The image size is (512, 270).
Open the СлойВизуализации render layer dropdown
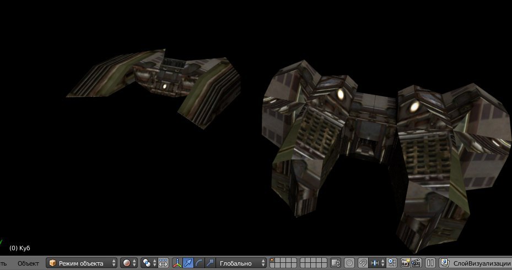tap(476, 263)
